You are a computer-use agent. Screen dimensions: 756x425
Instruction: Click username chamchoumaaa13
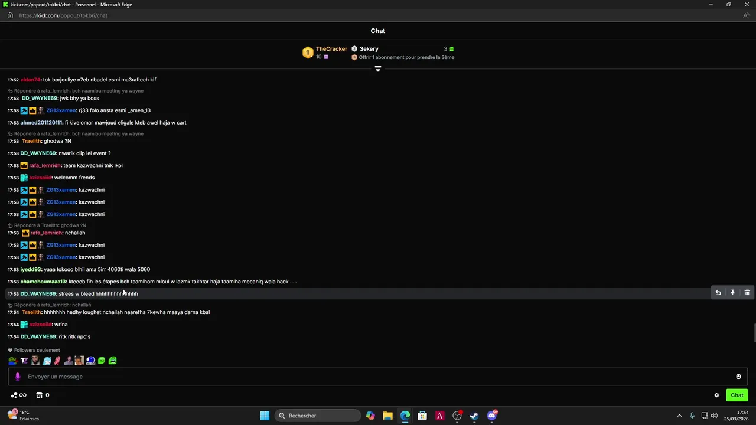43,282
